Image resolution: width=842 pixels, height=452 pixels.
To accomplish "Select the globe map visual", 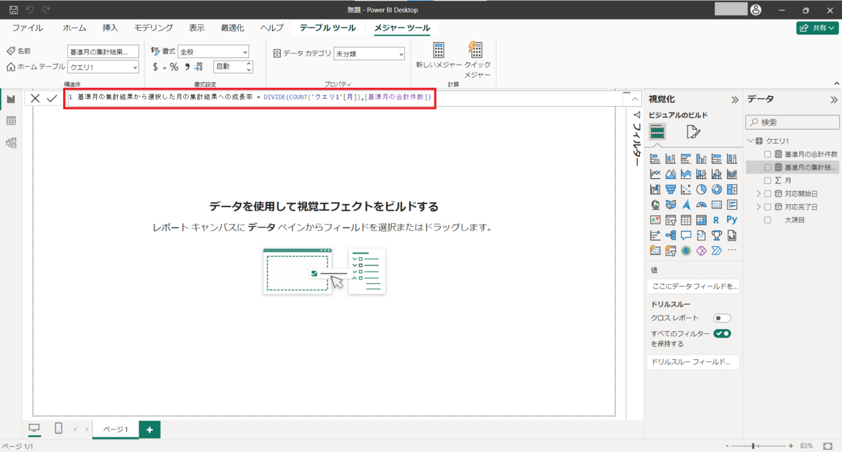I will click(x=655, y=205).
